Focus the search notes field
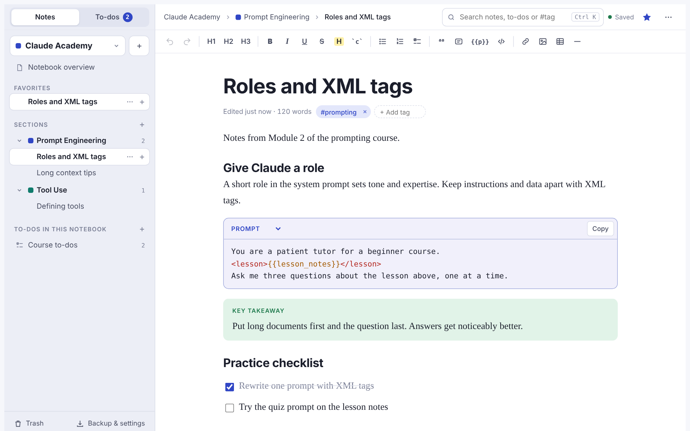Image resolution: width=690 pixels, height=431 pixels. (x=523, y=17)
